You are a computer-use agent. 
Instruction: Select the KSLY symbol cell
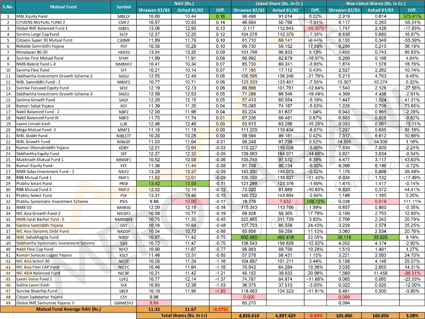pyautogui.click(x=124, y=255)
